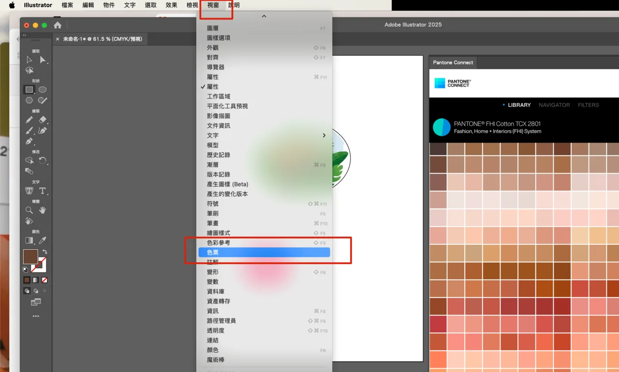619x372 pixels.
Task: Open 路徑管理員 from the menu
Action: coord(264,321)
